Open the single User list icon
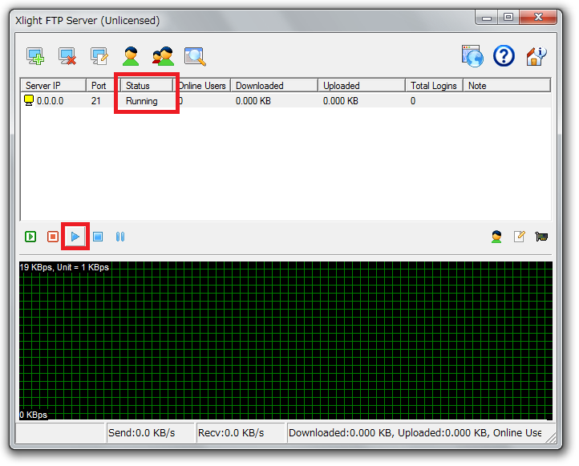 [x=131, y=56]
